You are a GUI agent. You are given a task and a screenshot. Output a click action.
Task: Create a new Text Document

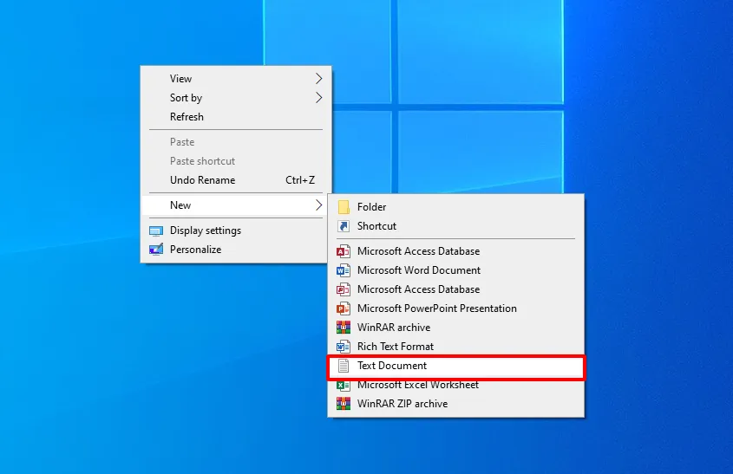coord(392,366)
